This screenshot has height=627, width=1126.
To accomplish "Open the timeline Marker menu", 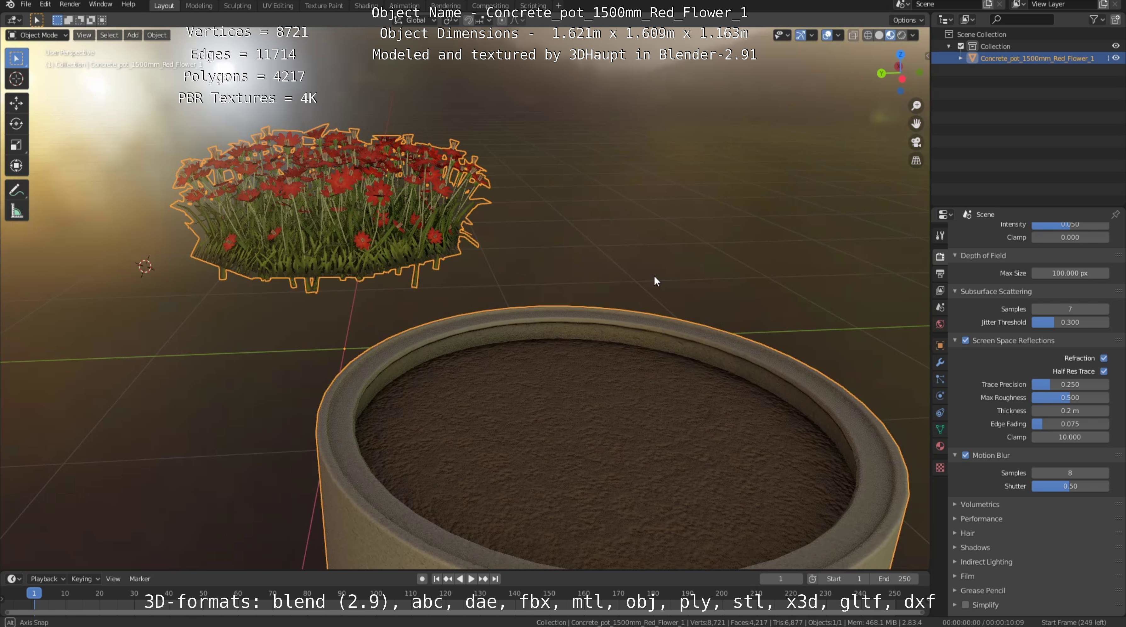I will click(139, 579).
